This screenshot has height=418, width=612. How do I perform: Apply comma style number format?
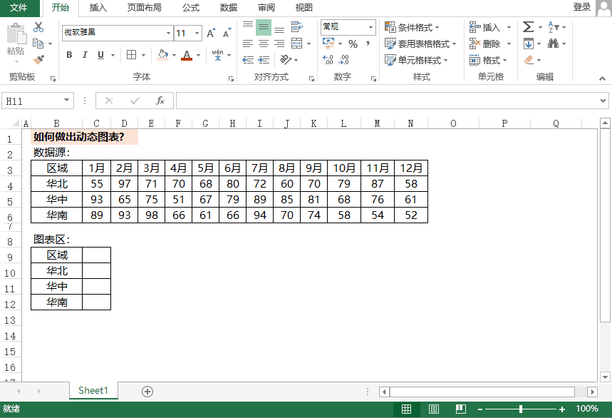click(368, 44)
